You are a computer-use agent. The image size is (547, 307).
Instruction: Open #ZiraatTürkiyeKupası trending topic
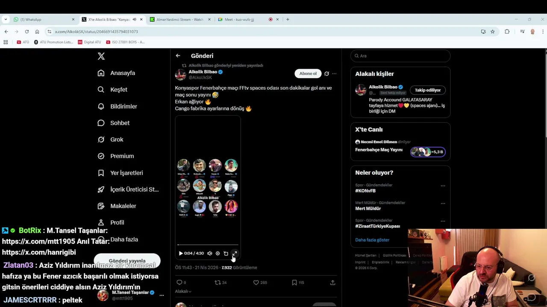point(378,226)
